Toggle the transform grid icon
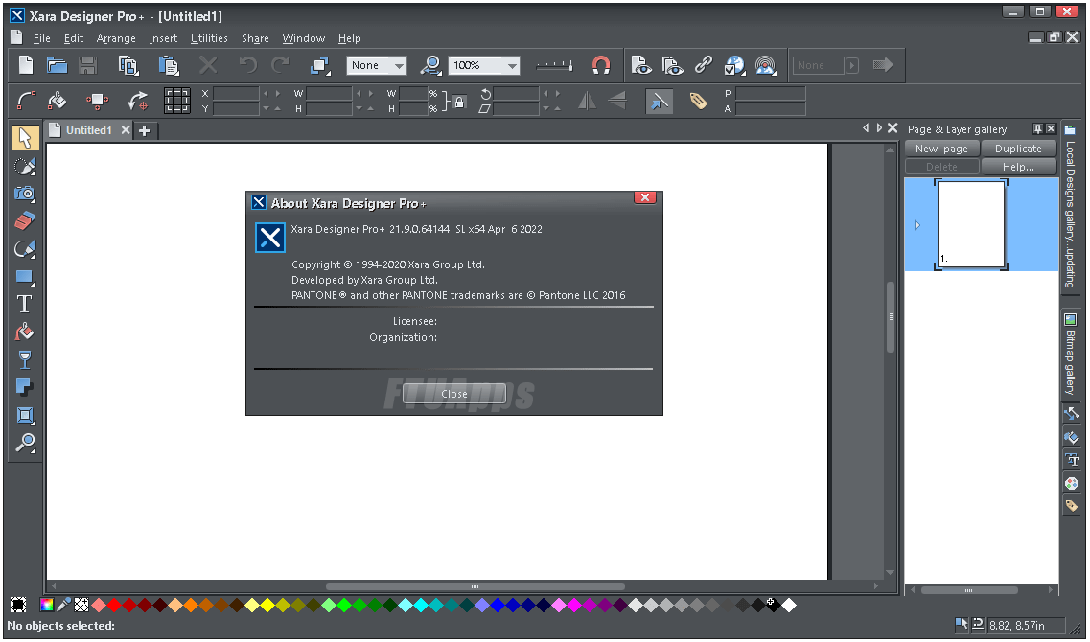 (177, 101)
